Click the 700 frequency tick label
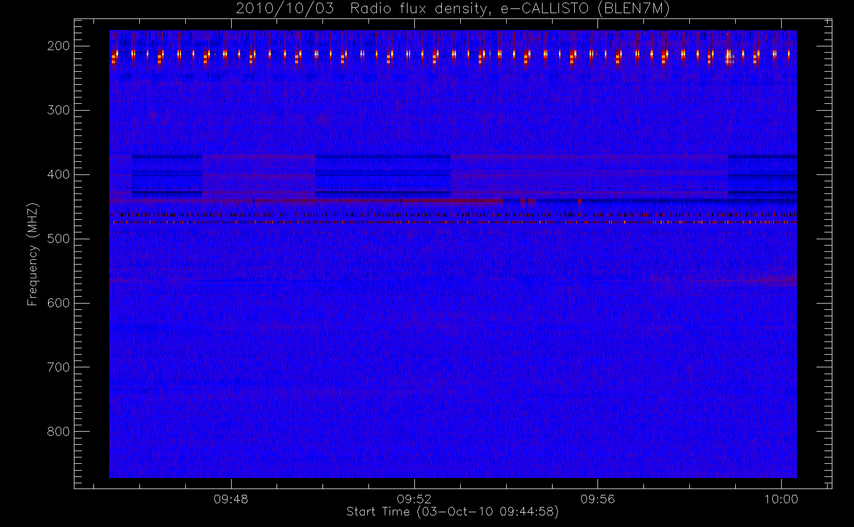854x527 pixels. [x=59, y=367]
